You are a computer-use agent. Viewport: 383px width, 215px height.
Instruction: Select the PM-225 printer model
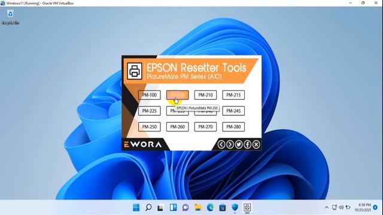[x=149, y=111]
